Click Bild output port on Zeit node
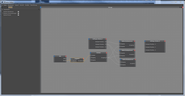The height and width of the screenshot is (96, 185). [66, 61]
